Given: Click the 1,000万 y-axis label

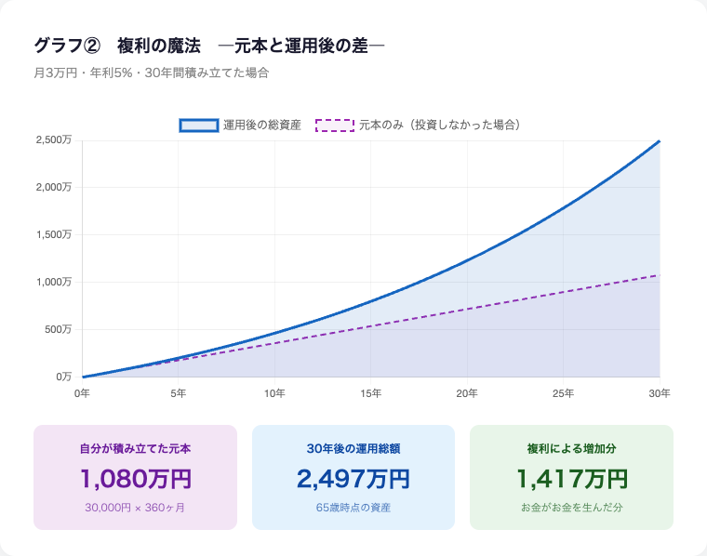Looking at the screenshot, I should [53, 282].
